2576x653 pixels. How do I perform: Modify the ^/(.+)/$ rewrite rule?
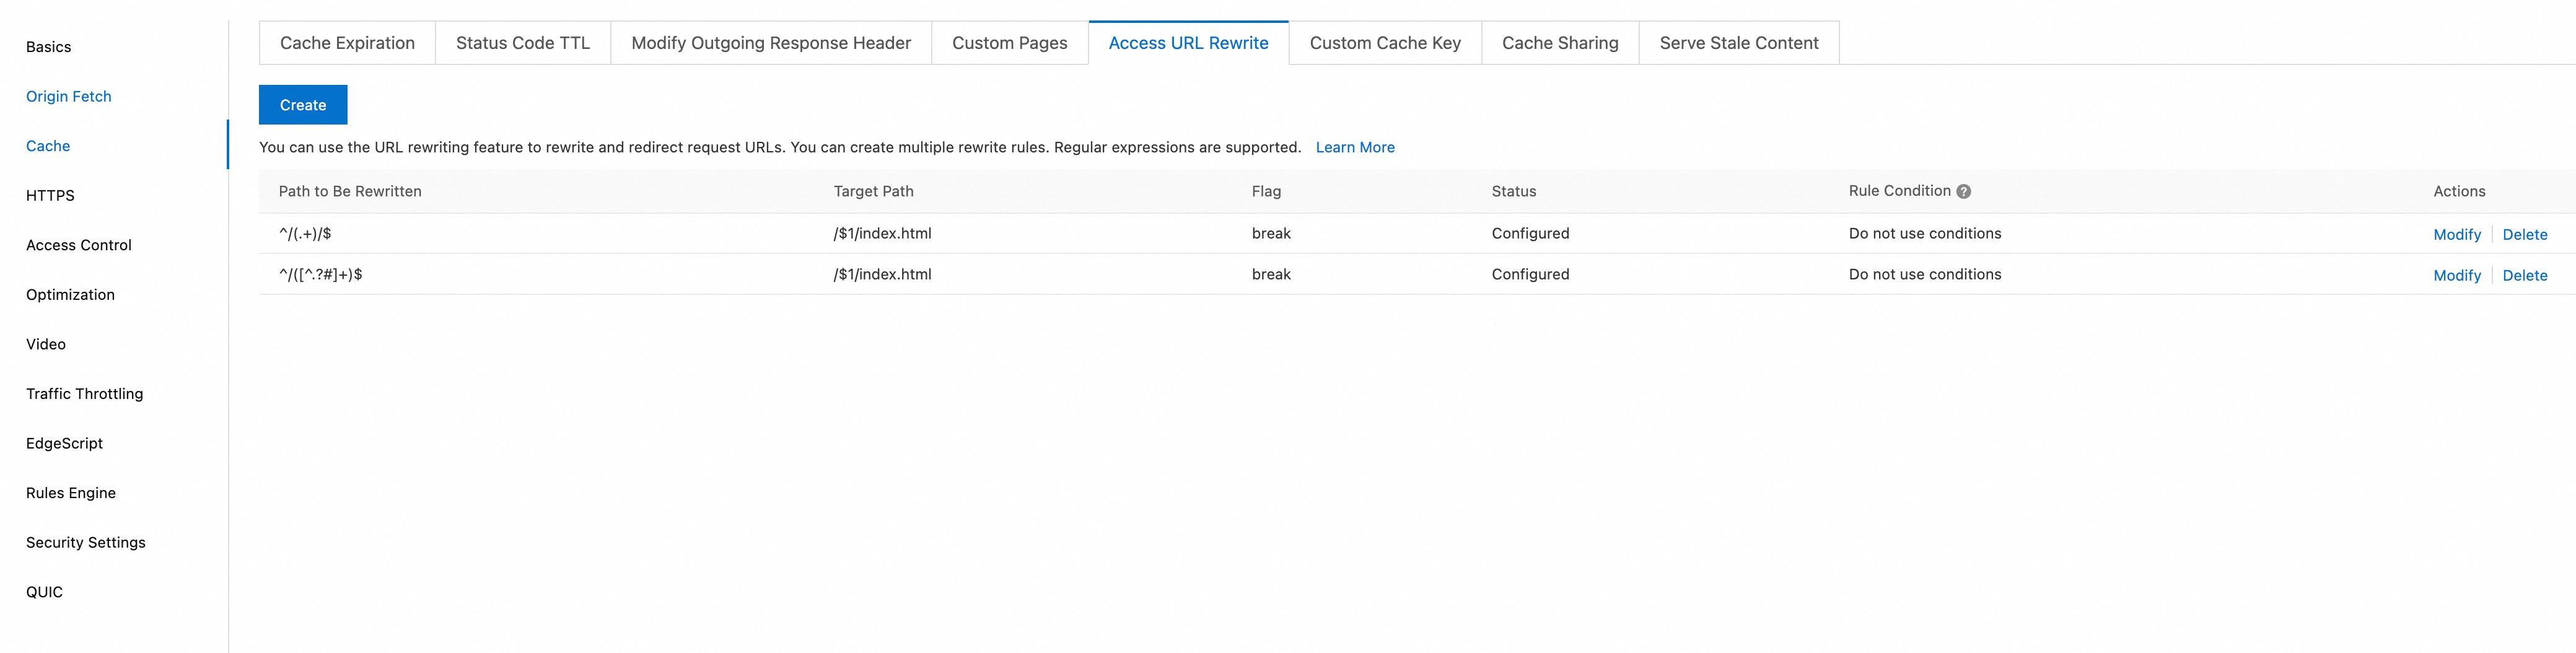point(2456,235)
